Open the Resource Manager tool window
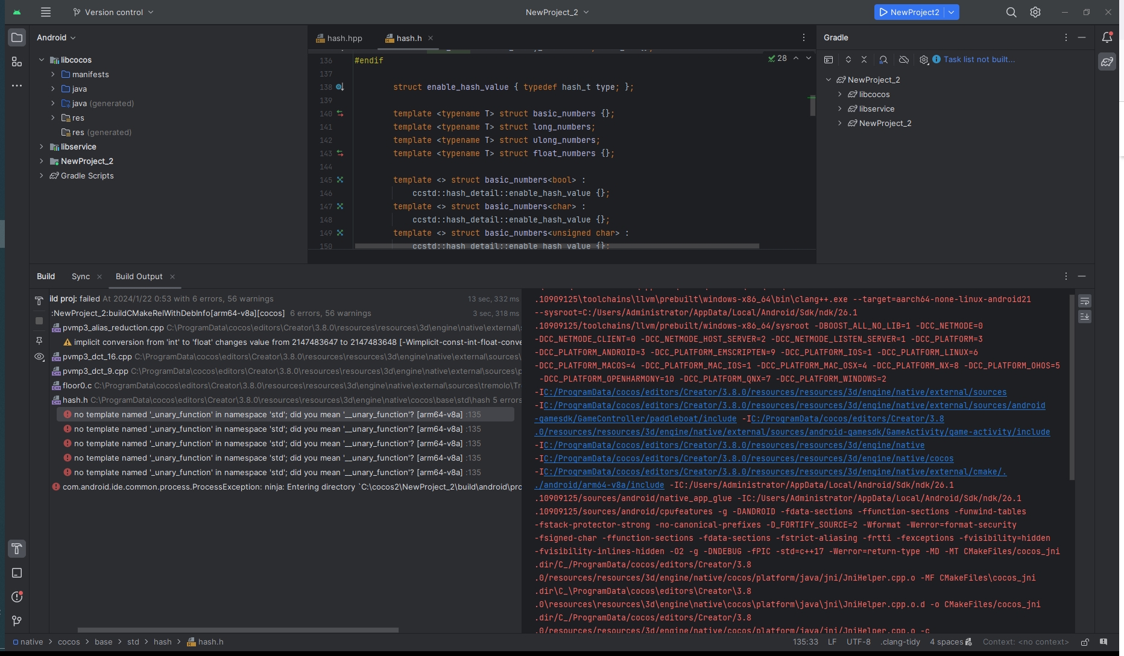Viewport: 1124px width, 656px height. pos(17,62)
